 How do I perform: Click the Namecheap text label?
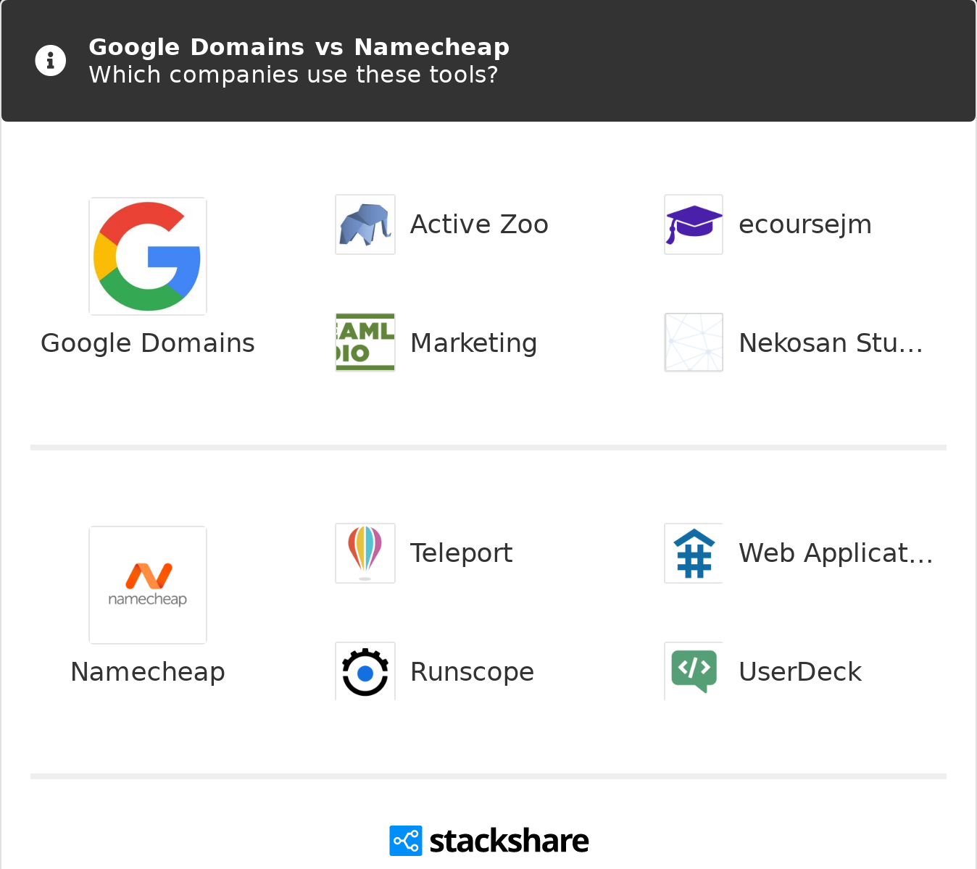[x=148, y=672]
